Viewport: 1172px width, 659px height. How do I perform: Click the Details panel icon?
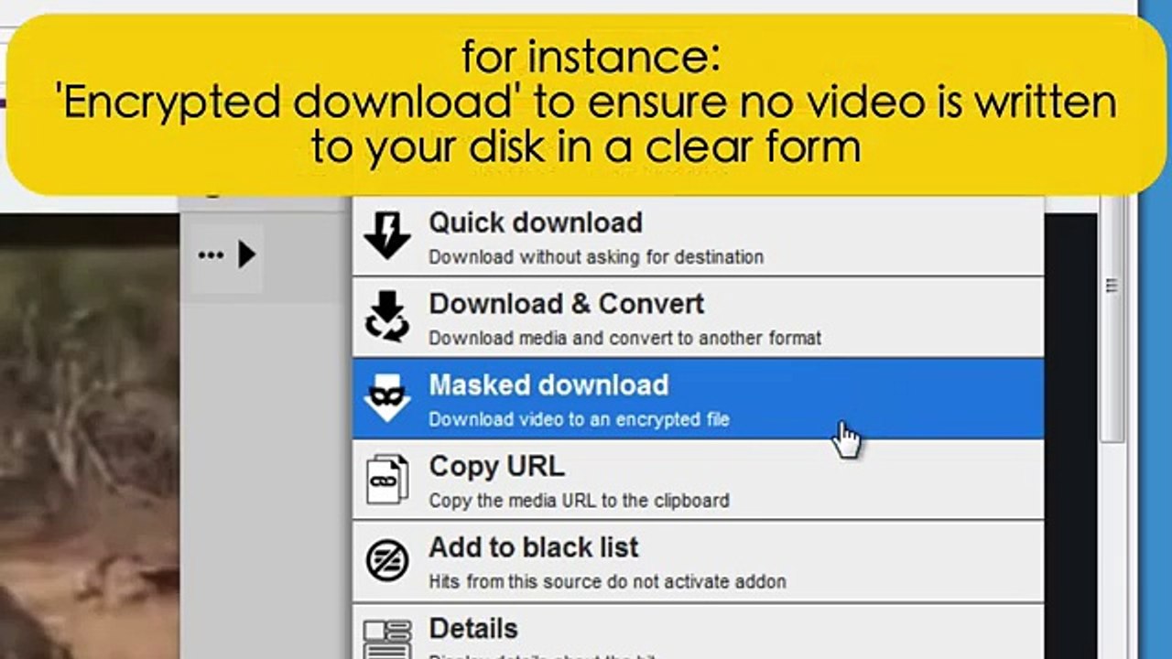coord(387,639)
